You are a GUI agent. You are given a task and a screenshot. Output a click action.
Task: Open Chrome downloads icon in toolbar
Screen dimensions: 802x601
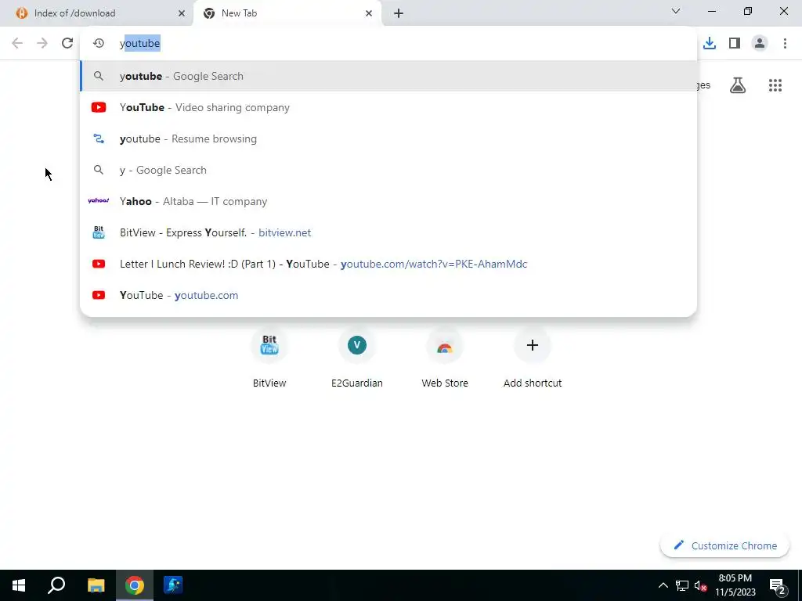coord(710,44)
